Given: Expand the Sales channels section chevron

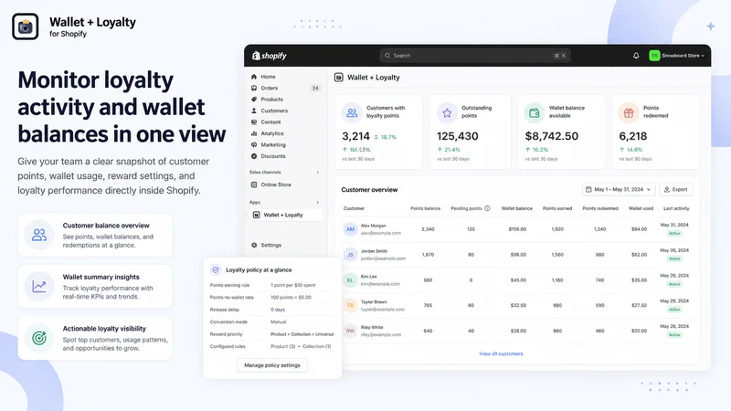Looking at the screenshot, I should (318, 173).
